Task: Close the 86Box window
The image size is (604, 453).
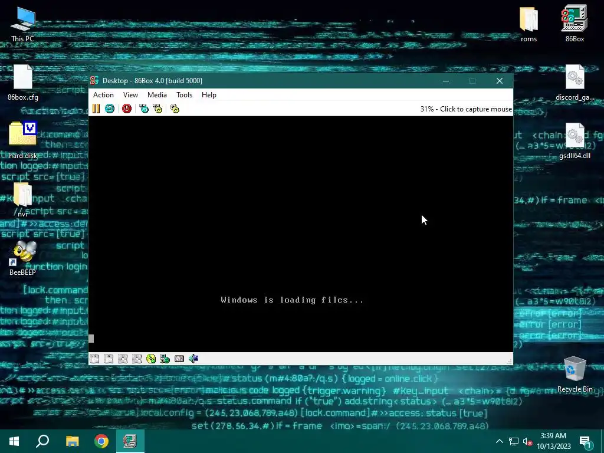Action: point(499,80)
